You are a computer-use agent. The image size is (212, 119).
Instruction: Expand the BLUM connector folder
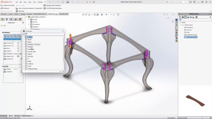point(24,40)
